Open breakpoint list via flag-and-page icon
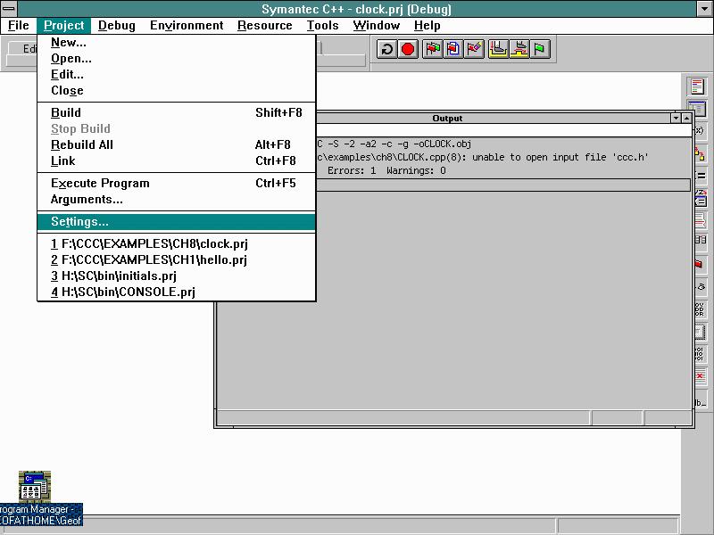The width and height of the screenshot is (714, 535). [452, 50]
